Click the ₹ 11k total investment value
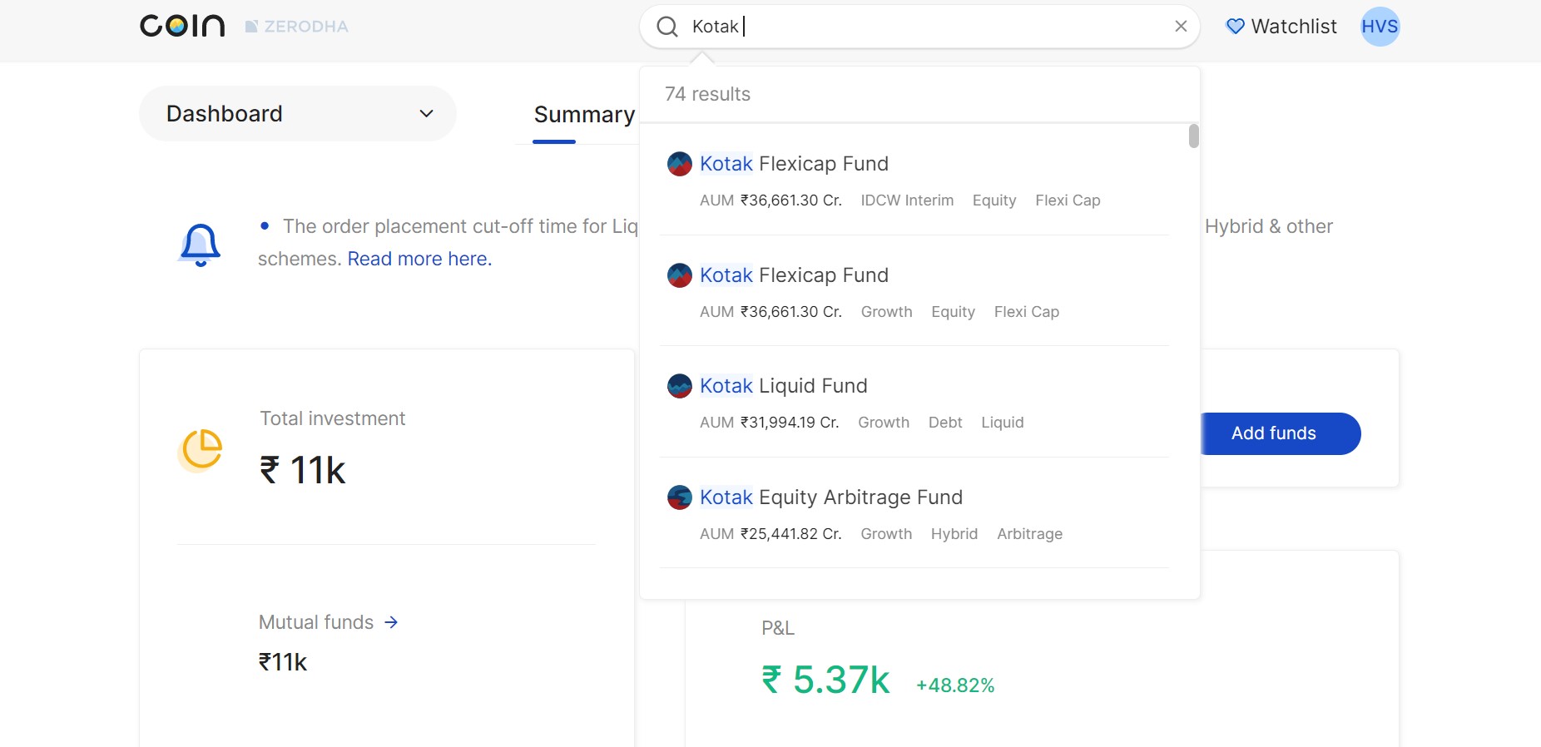 (x=302, y=470)
